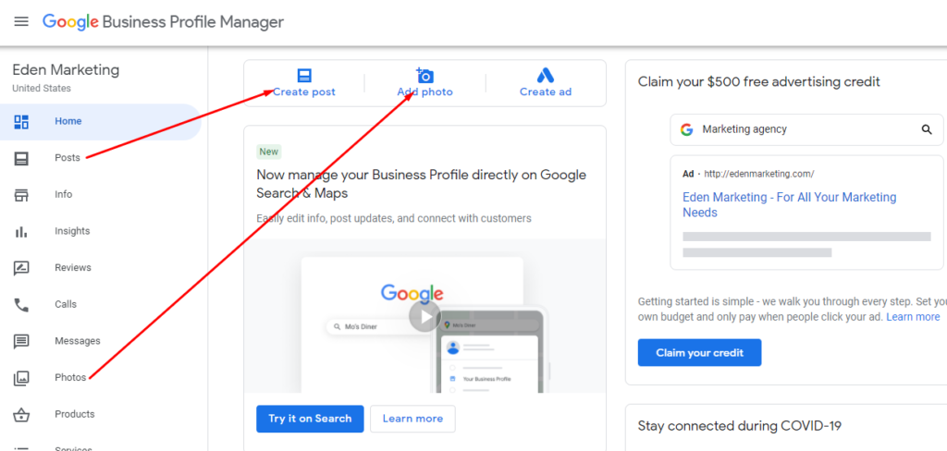The width and height of the screenshot is (947, 451).
Task: Click the Insights bar chart icon
Action: [21, 232]
